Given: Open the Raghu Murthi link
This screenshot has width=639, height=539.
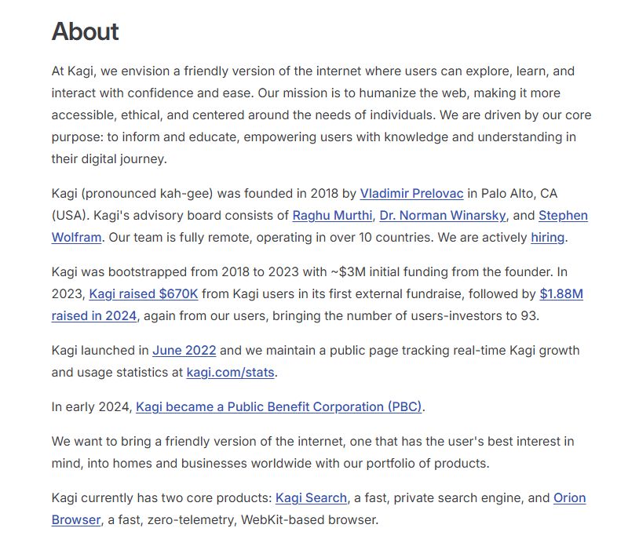Looking at the screenshot, I should tap(332, 215).
